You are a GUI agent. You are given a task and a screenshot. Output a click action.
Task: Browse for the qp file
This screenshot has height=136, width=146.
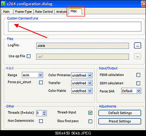coord(138,57)
